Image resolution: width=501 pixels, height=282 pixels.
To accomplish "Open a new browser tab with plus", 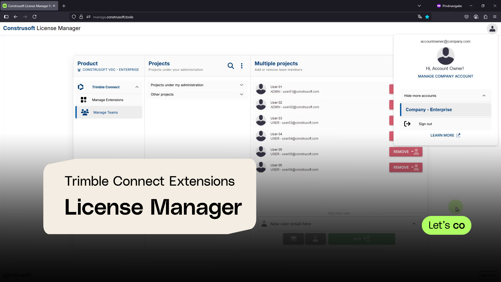I will point(64,6).
